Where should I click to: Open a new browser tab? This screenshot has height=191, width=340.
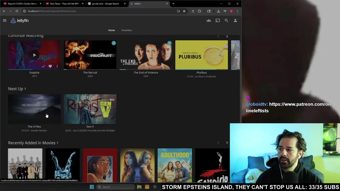(173, 4)
